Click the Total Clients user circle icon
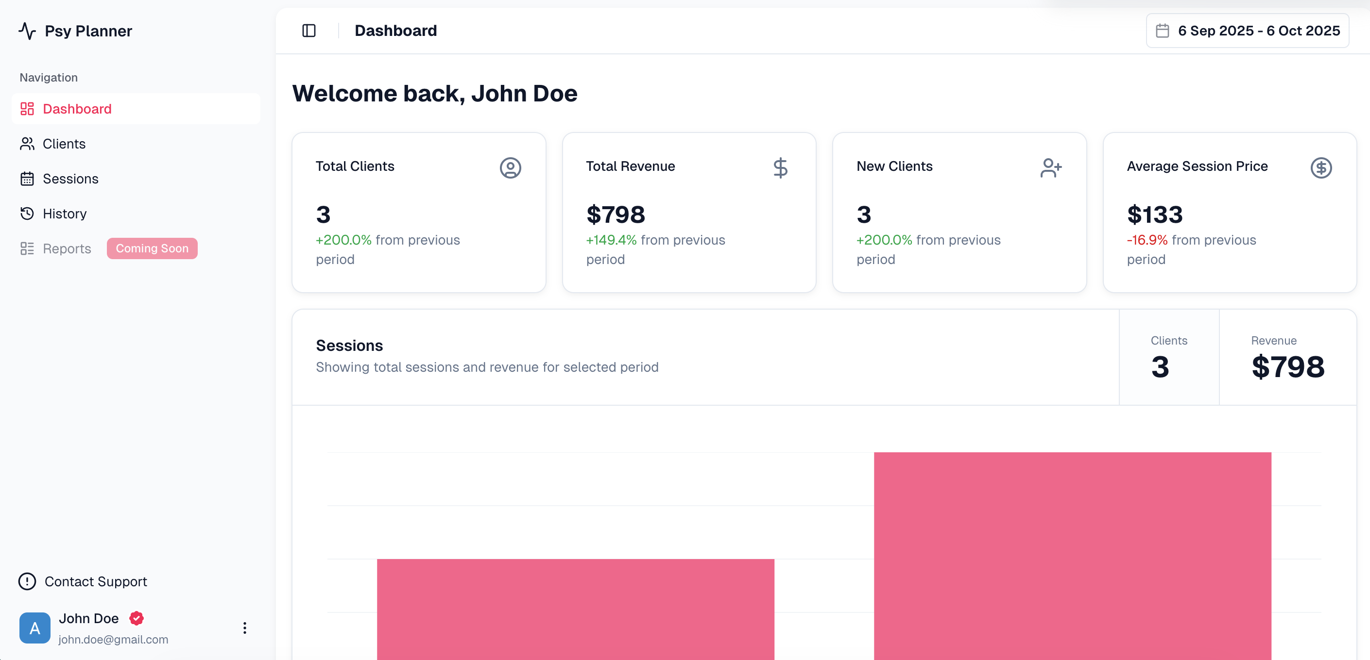 510,168
